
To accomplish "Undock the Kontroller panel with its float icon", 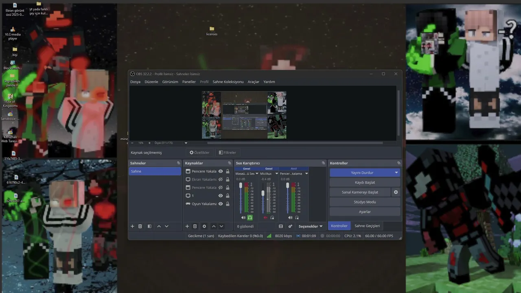I will point(398,163).
